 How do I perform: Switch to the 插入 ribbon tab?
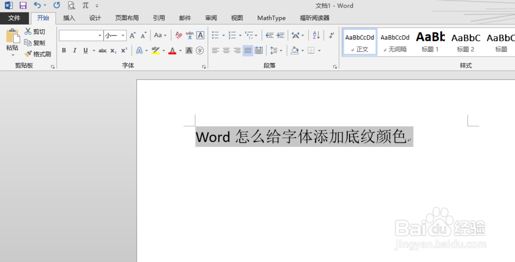(69, 18)
